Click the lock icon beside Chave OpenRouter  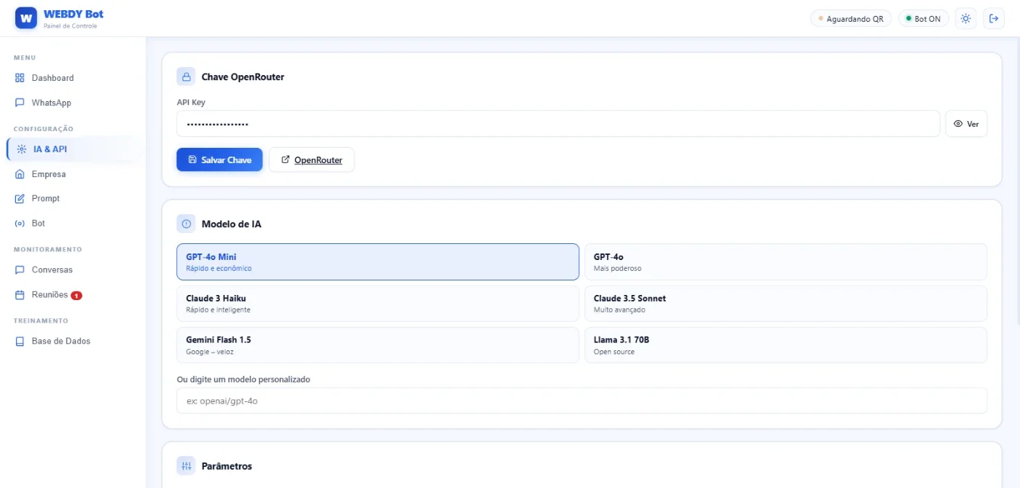point(186,76)
